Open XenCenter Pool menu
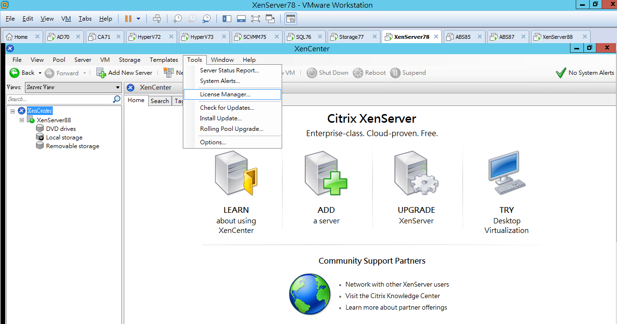The height and width of the screenshot is (324, 617). coord(59,60)
